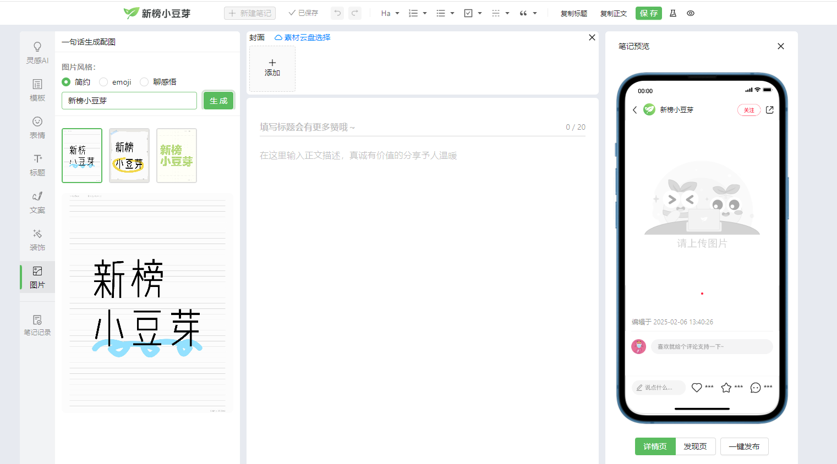This screenshot has width=837, height=464.
Task: Click the 新榜小豆芽 text input field
Action: click(129, 101)
